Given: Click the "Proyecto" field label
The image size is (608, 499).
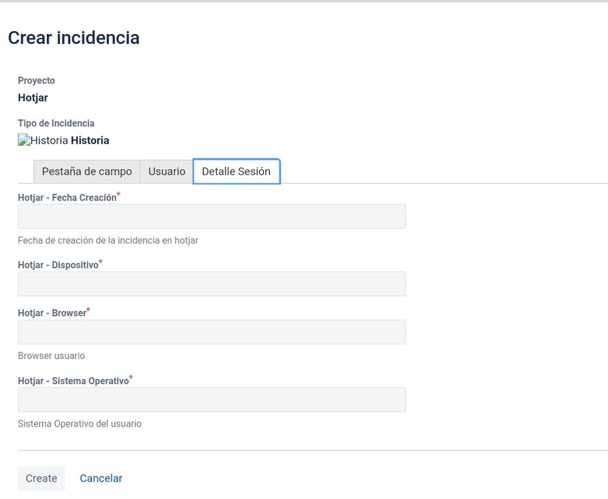Looking at the screenshot, I should [x=36, y=80].
